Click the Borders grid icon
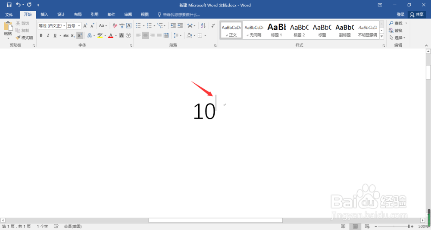Screen dimensions: 431x230 [x=200, y=35]
